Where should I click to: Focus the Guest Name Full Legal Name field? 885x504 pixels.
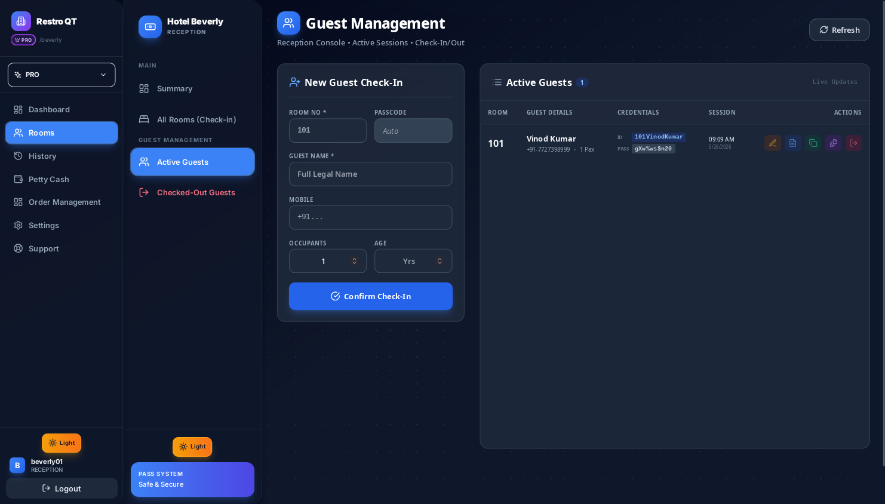point(371,174)
